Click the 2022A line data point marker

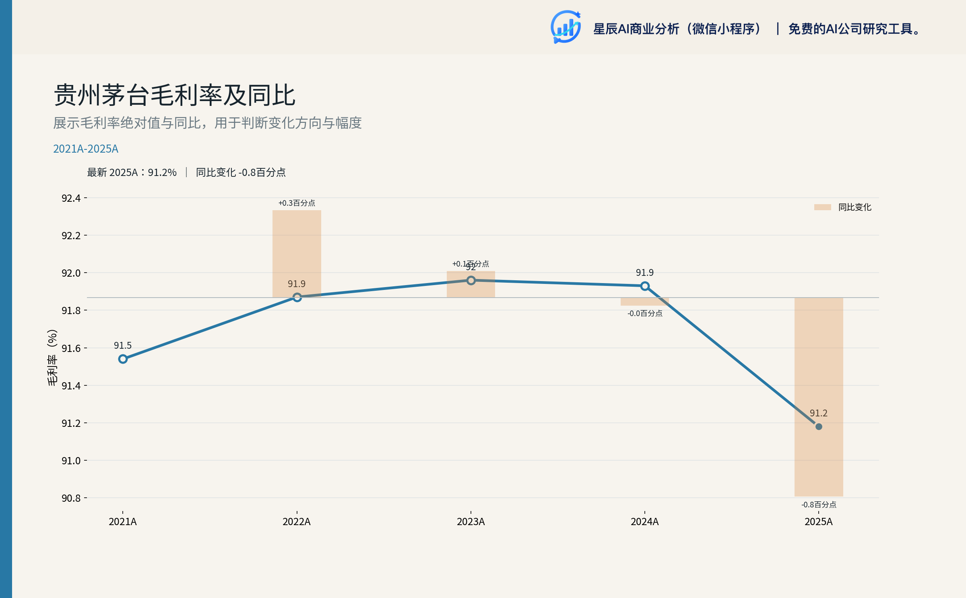click(297, 297)
